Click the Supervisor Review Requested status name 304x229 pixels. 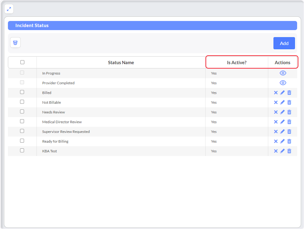tap(66, 131)
